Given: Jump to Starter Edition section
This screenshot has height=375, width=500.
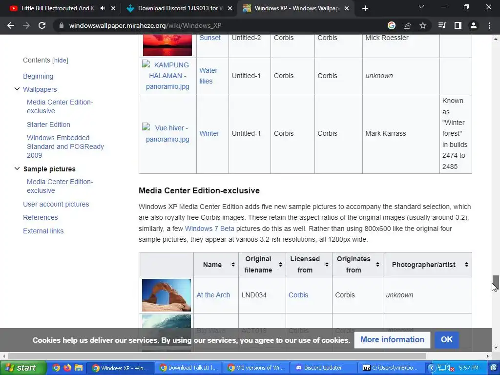Looking at the screenshot, I should (48, 125).
